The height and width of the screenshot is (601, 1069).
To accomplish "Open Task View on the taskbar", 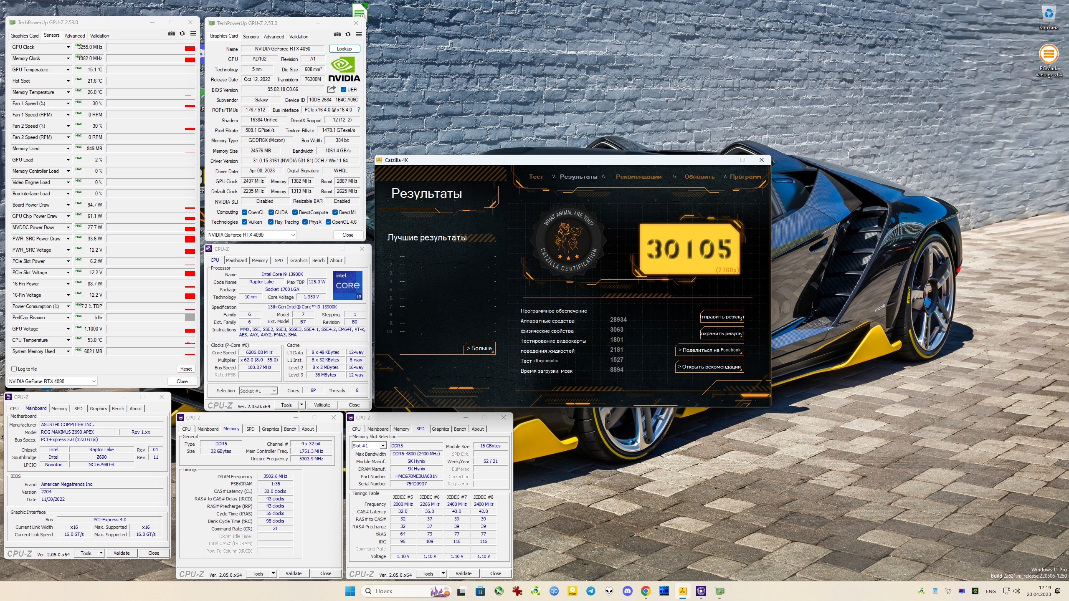I will pos(461,591).
